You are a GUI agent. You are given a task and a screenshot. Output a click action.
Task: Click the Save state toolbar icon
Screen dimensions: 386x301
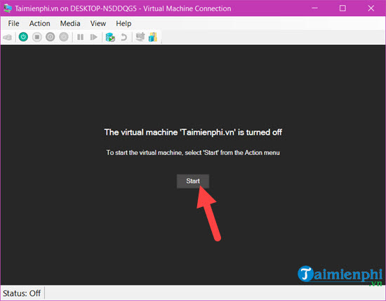pos(64,37)
